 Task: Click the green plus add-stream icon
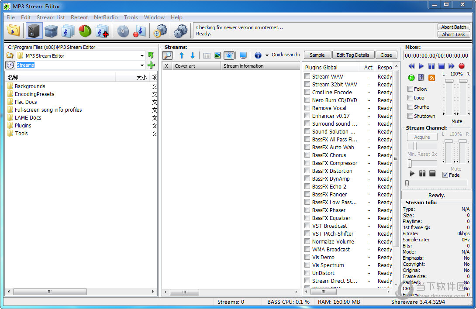[x=151, y=65]
